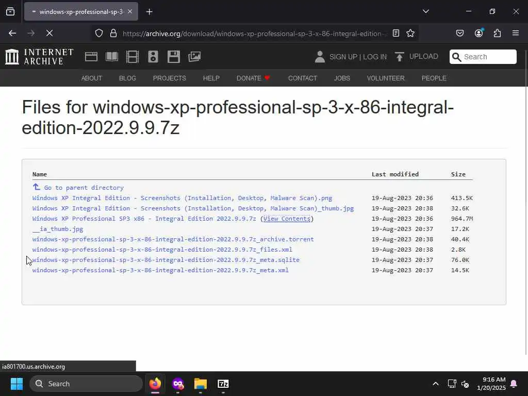Click the muted volume tray icon
Viewport: 528px width, 396px height.
point(466,384)
